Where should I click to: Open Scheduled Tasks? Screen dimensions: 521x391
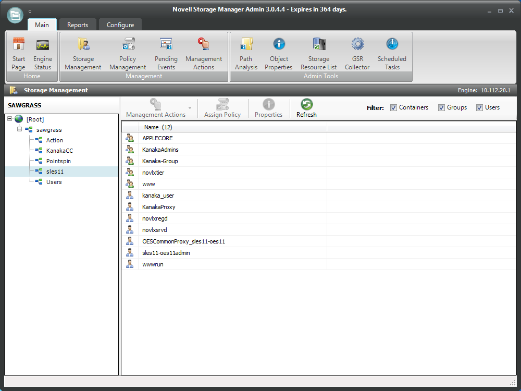[392, 54]
